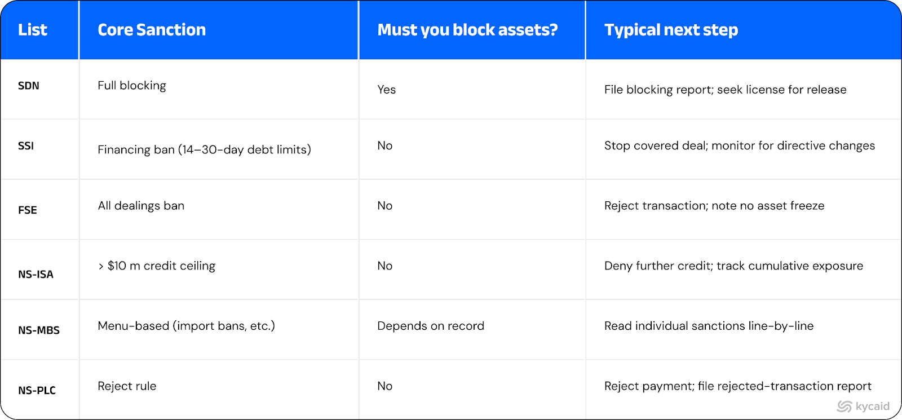The height and width of the screenshot is (420, 902).
Task: Click 'Menu-based (import bans, etc.)' cell
Action: click(186, 326)
